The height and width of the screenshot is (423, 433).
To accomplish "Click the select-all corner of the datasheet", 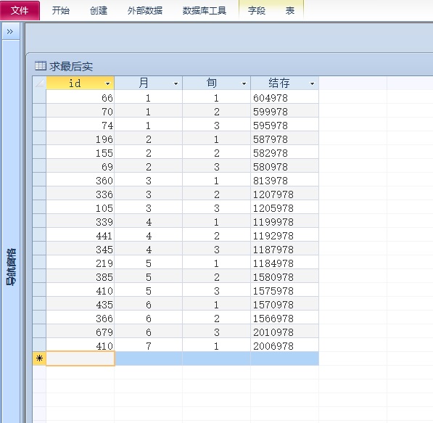I will (x=39, y=83).
